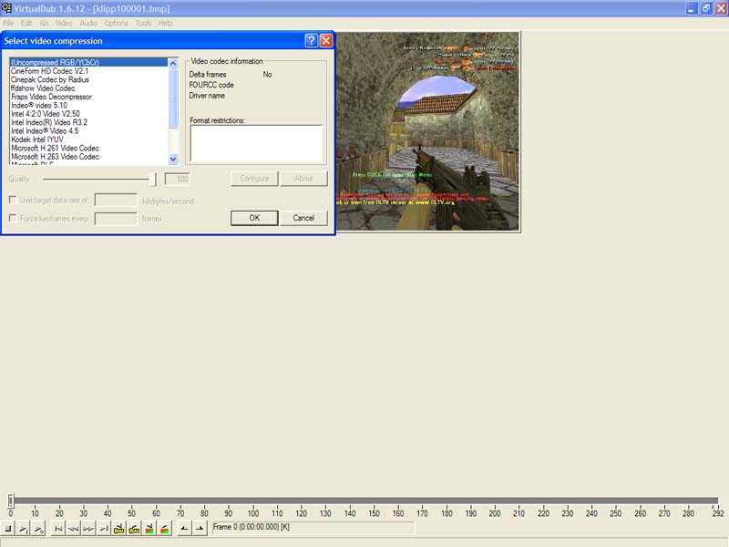This screenshot has width=729, height=547.
Task: Jump to the start of the video
Action: point(58,529)
